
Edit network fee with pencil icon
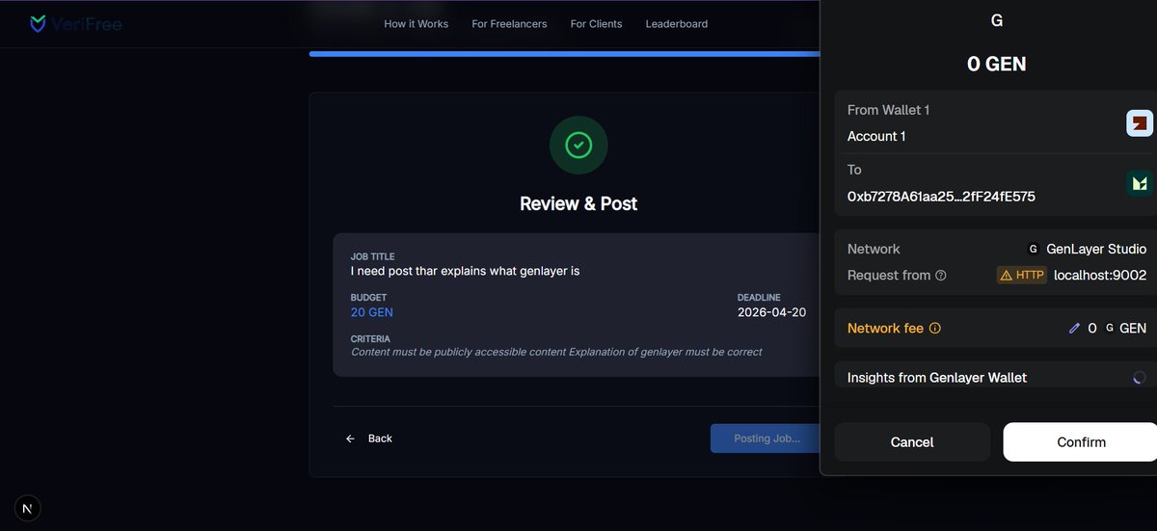(x=1074, y=329)
